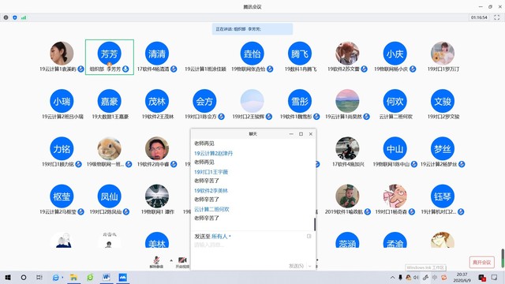Viewport: 505px width, 284px height.
Task: Expand audio options arrow beside the microphone
Action: click(x=171, y=260)
